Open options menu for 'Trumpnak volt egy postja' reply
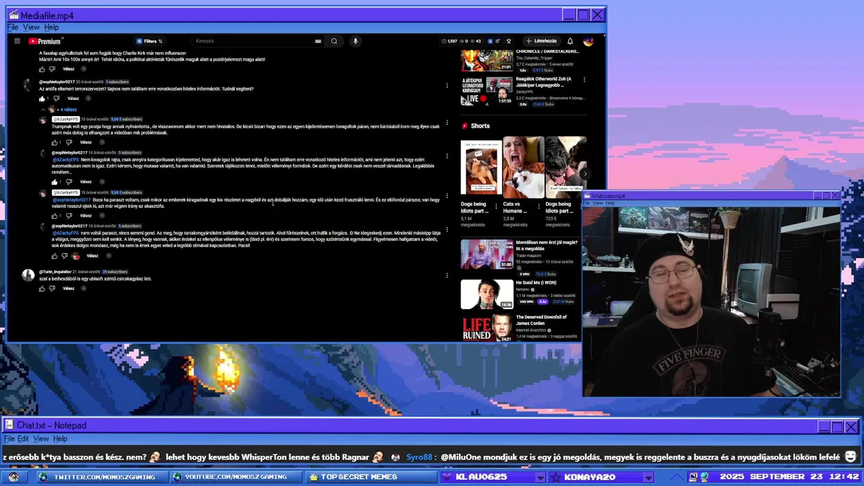Image resolution: width=864 pixels, height=486 pixels. [x=447, y=123]
